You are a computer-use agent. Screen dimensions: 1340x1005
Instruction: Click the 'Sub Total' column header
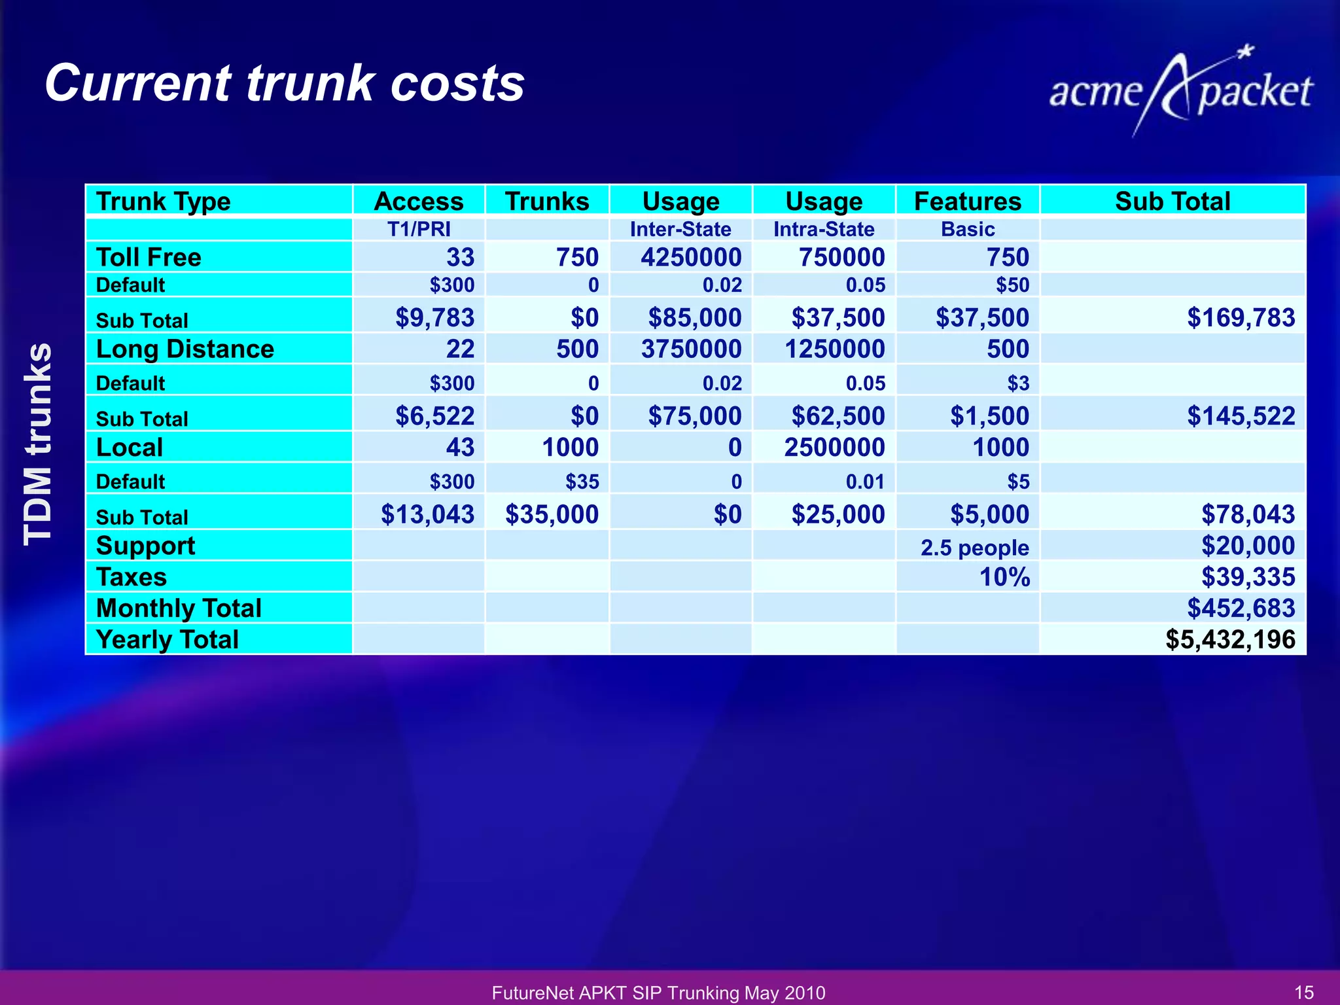pyautogui.click(x=1172, y=201)
